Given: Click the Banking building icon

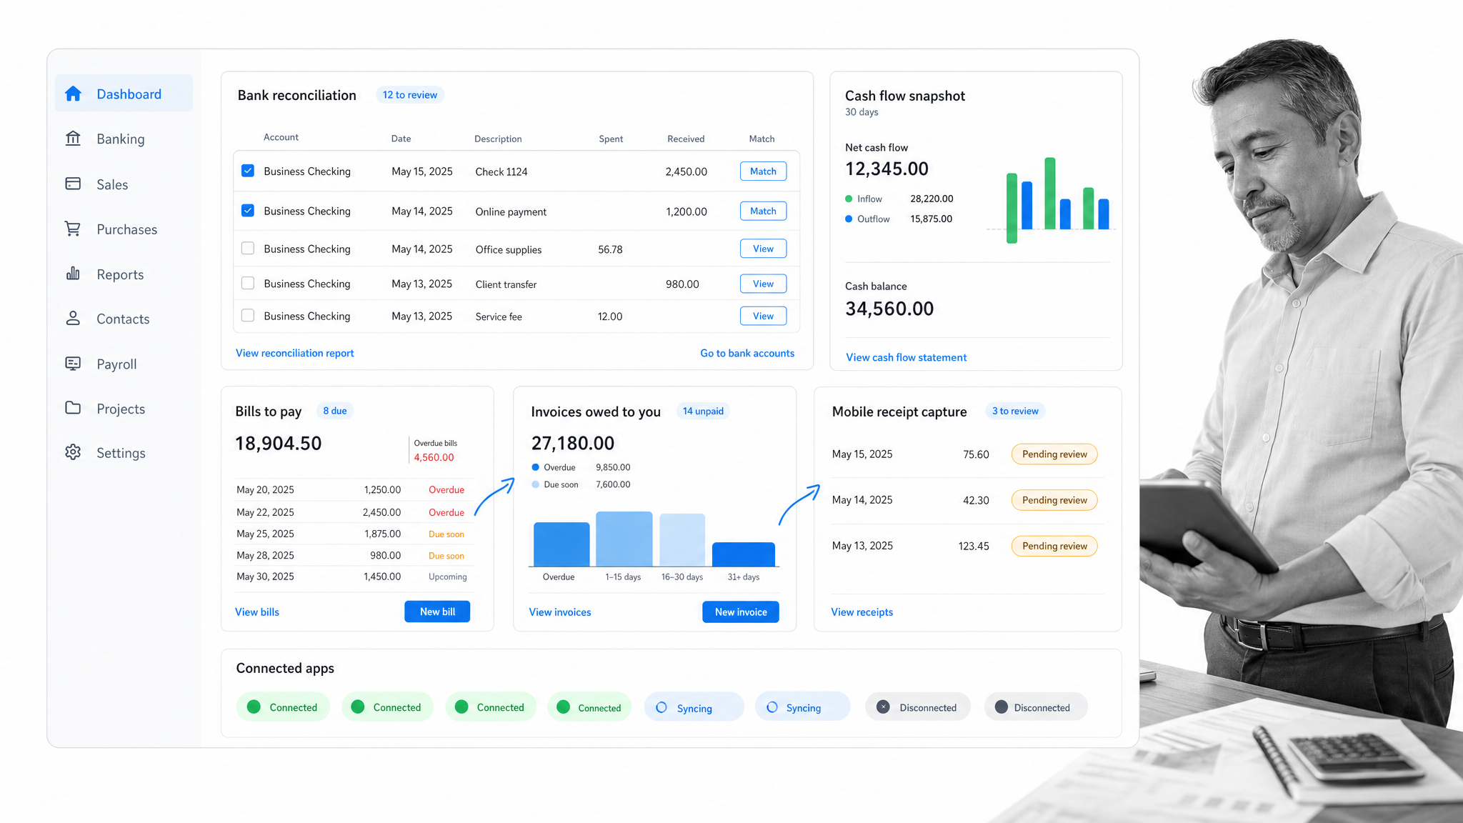Looking at the screenshot, I should coord(73,138).
